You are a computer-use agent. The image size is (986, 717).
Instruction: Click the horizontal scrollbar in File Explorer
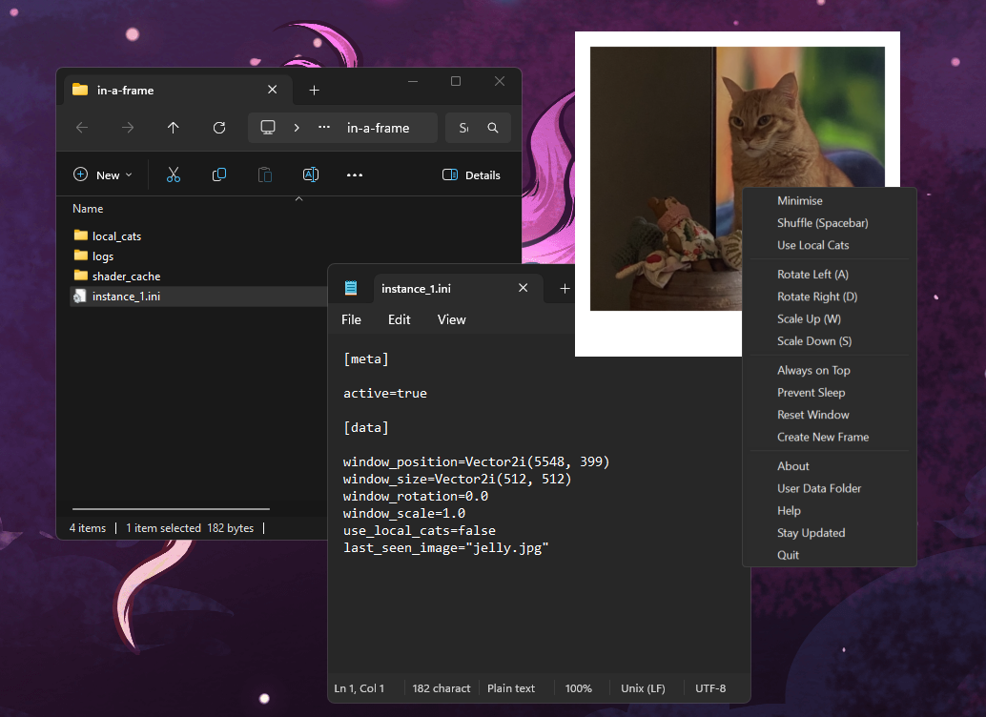click(171, 508)
